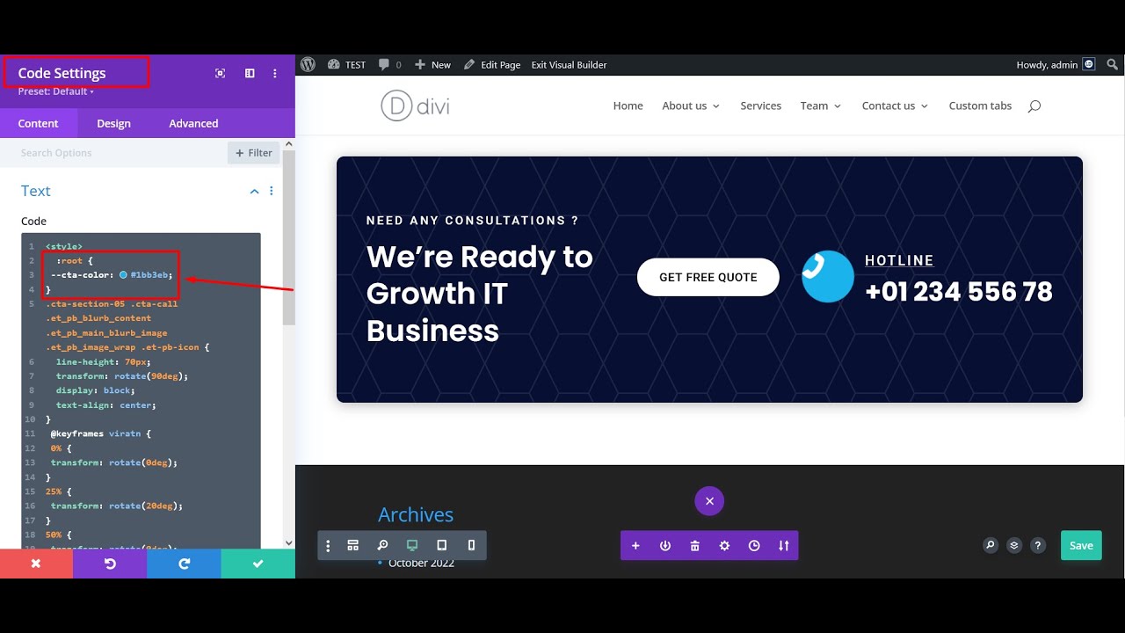Close the builder toolbar with purple X circle
The width and height of the screenshot is (1125, 633).
click(x=709, y=501)
